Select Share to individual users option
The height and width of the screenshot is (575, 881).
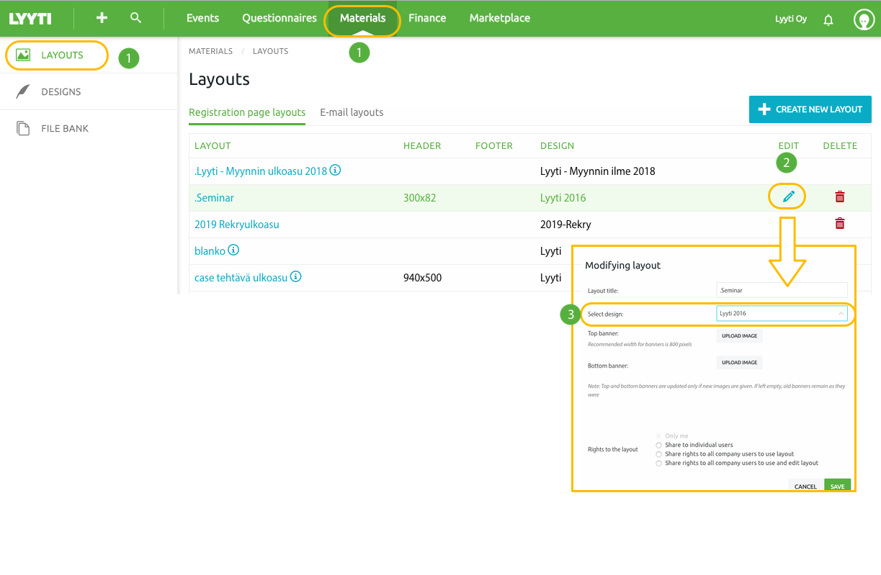(658, 445)
